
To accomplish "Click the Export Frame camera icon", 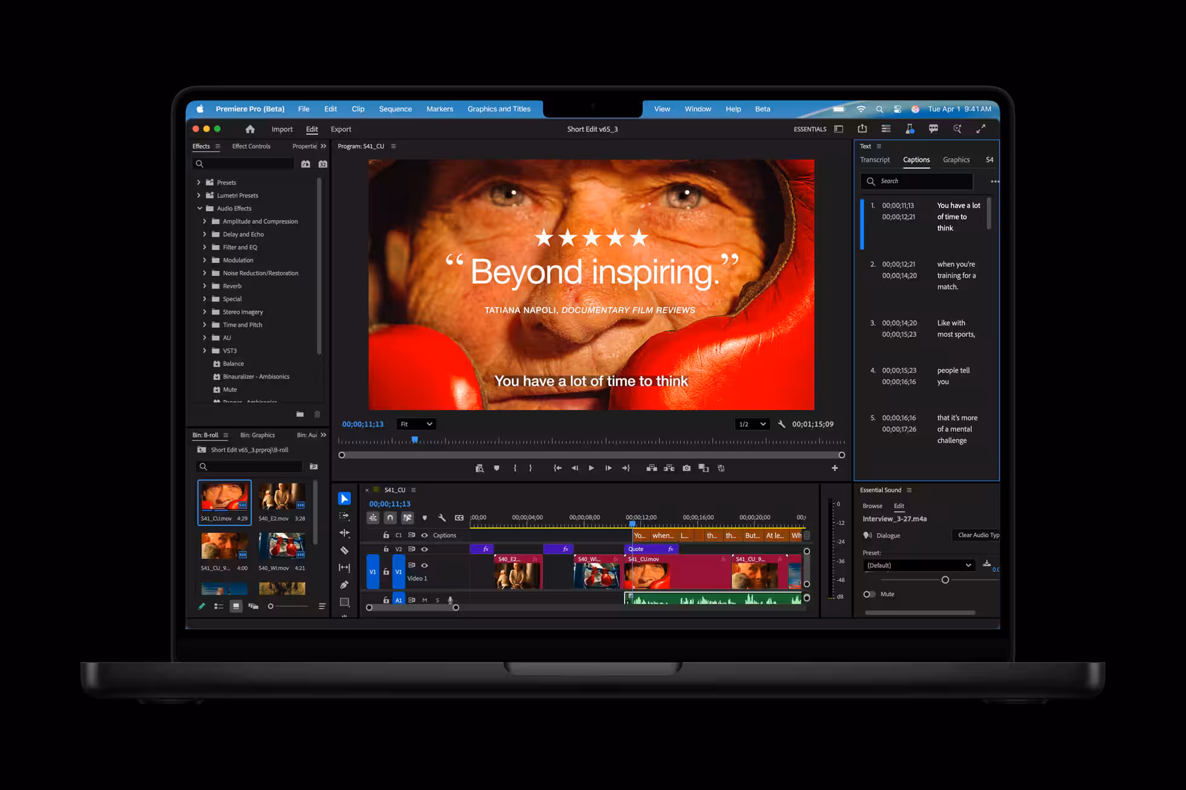I will click(x=686, y=468).
